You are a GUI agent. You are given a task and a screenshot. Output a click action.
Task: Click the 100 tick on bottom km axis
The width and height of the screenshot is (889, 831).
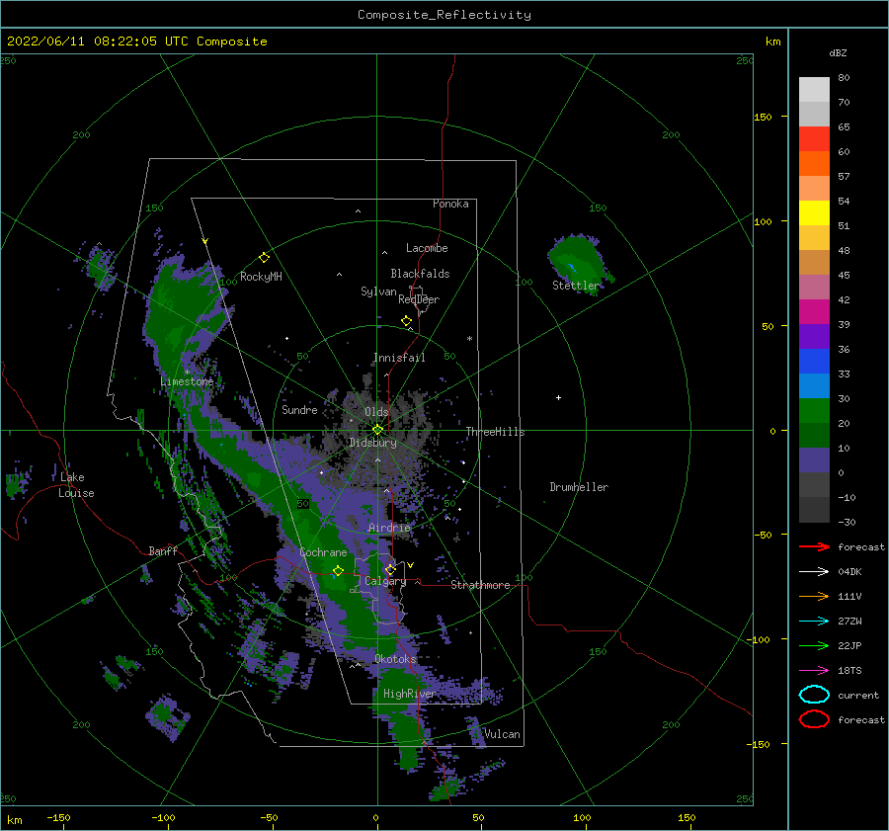pyautogui.click(x=582, y=818)
